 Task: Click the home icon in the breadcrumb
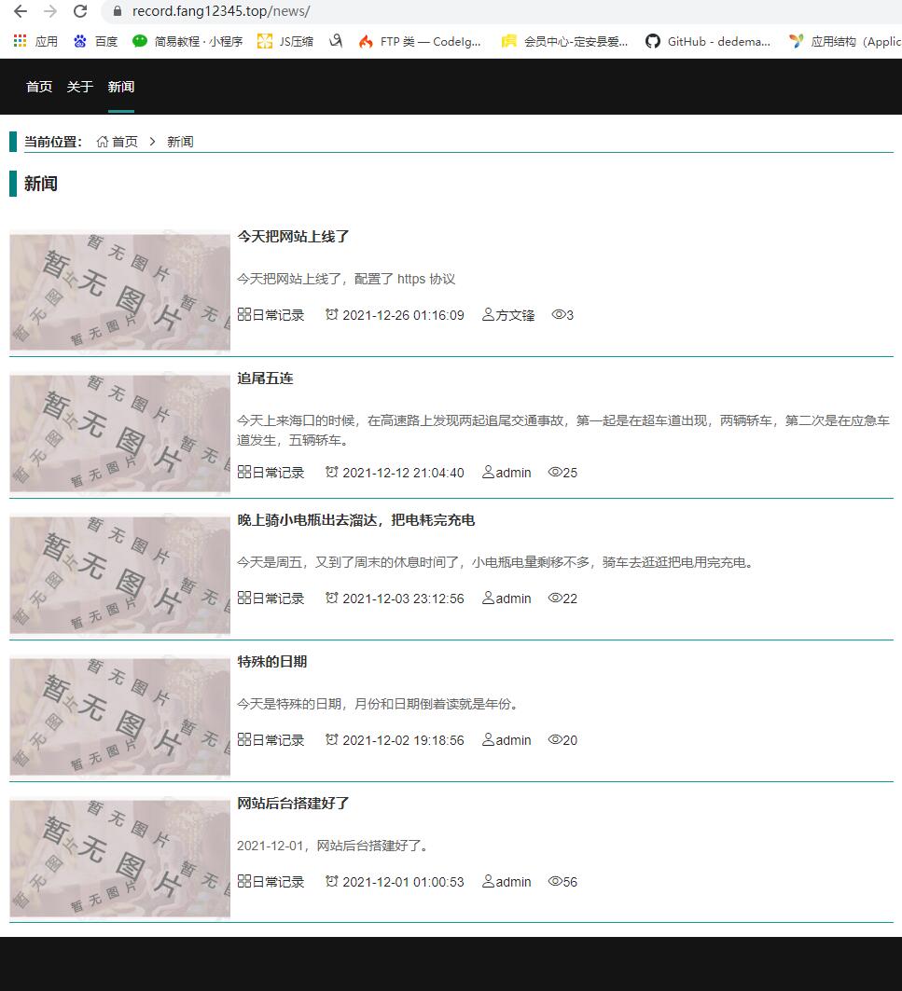coord(103,142)
